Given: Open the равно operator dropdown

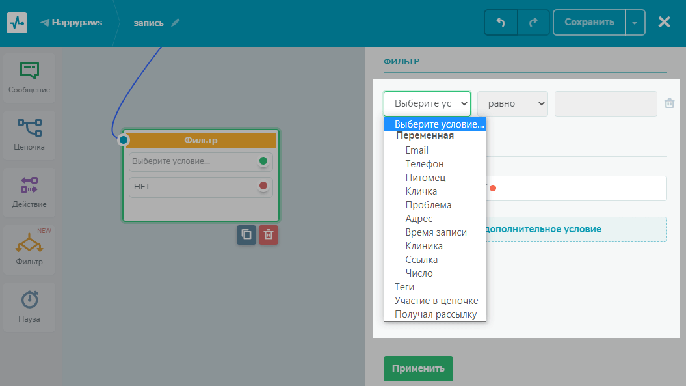Looking at the screenshot, I should pyautogui.click(x=512, y=103).
